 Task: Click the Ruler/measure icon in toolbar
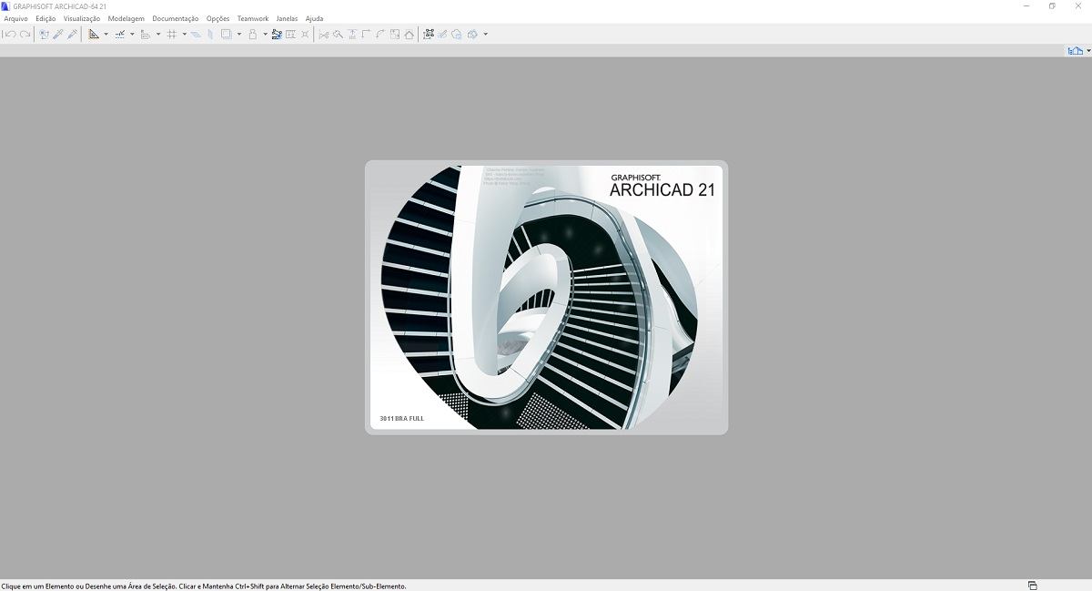tap(146, 35)
